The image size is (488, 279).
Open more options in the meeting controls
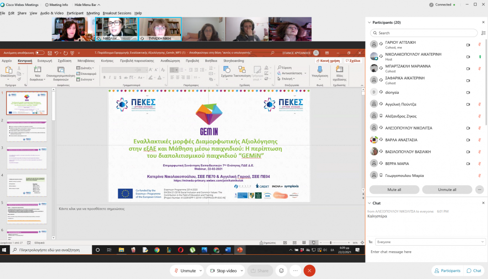tap(296, 270)
